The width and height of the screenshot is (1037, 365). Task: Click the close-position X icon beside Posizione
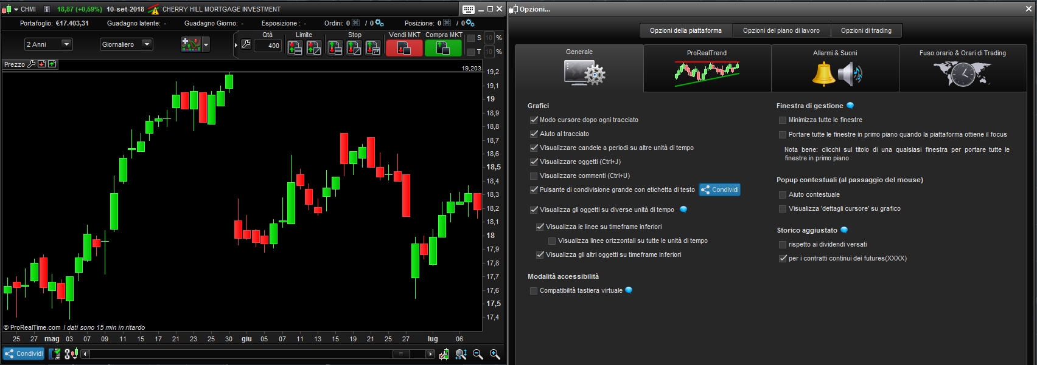pyautogui.click(x=447, y=23)
